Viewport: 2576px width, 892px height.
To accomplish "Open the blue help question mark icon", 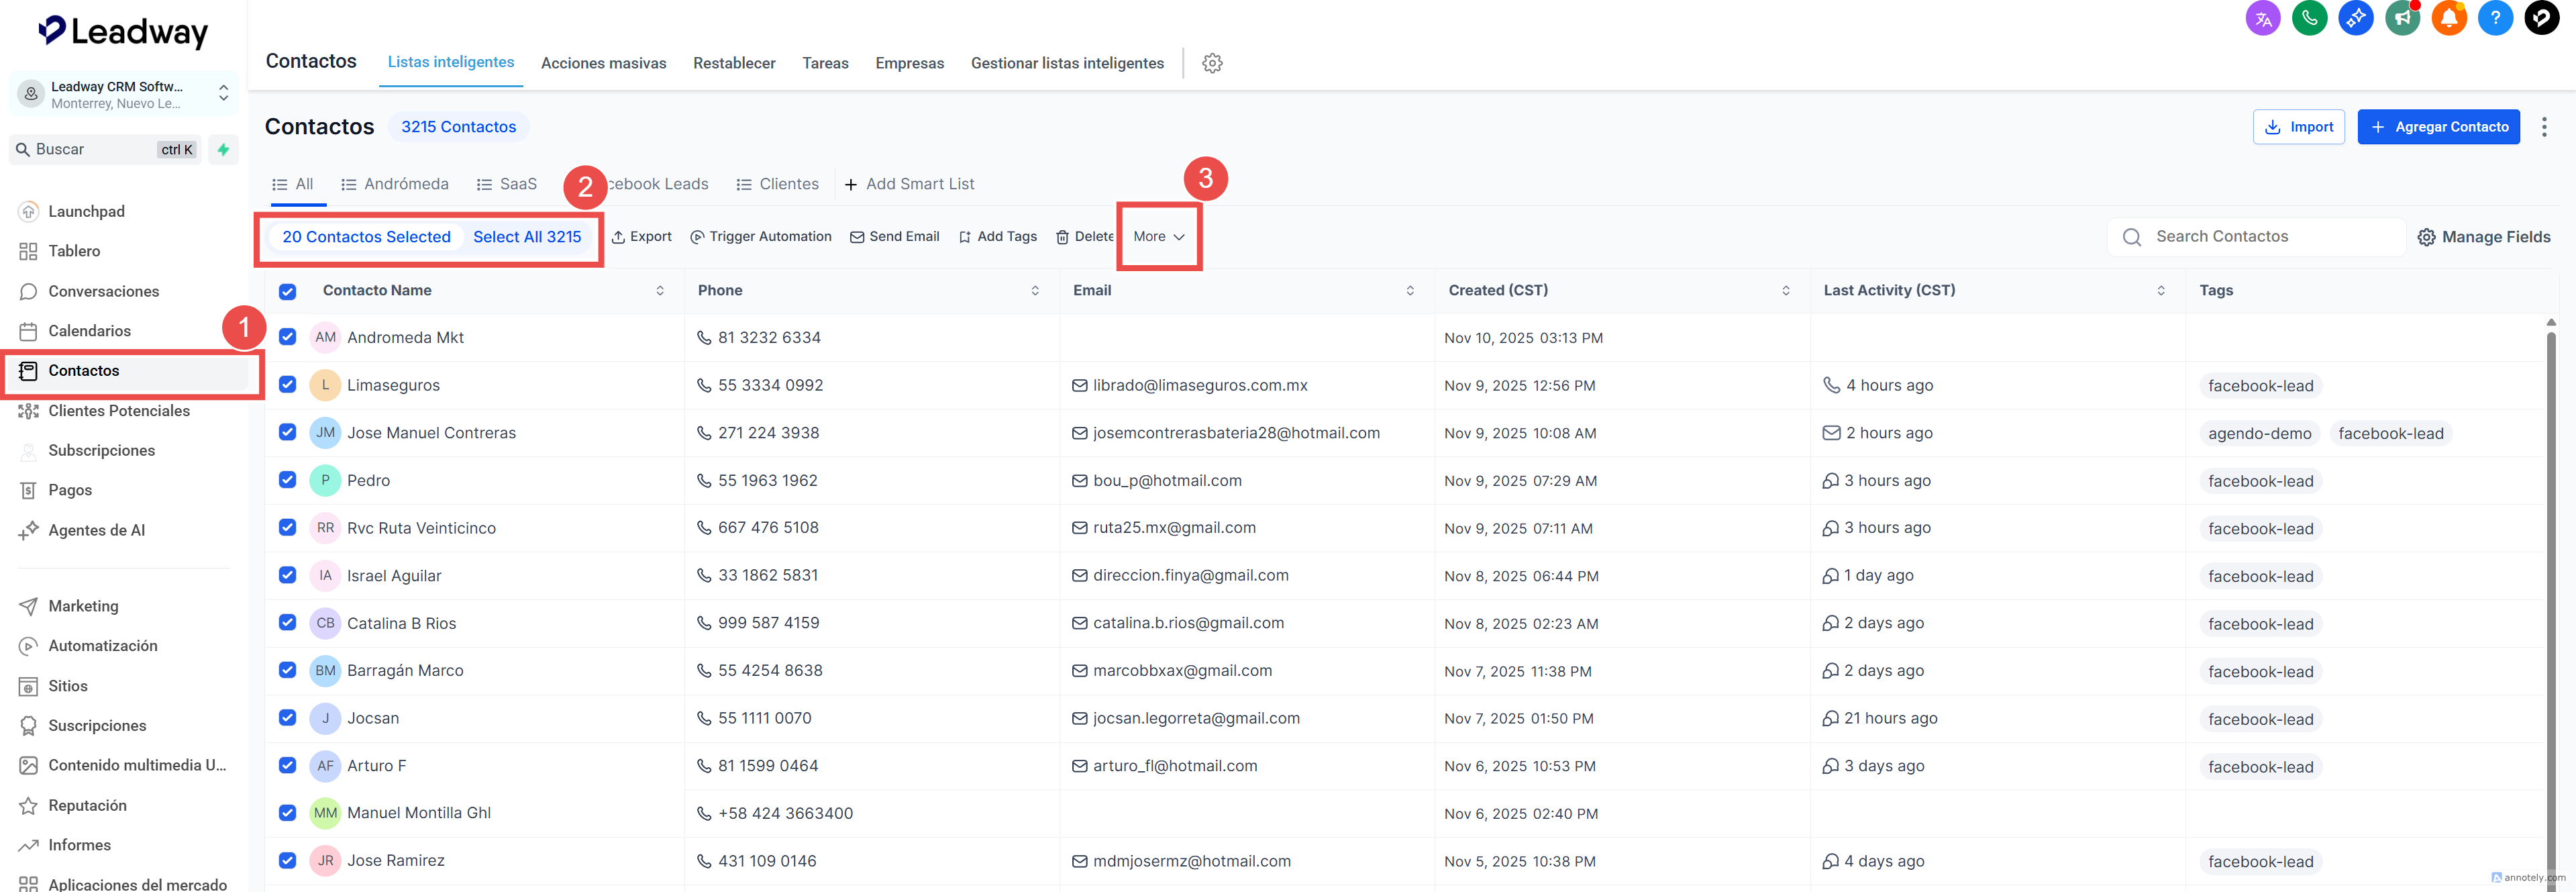I will pyautogui.click(x=2495, y=18).
